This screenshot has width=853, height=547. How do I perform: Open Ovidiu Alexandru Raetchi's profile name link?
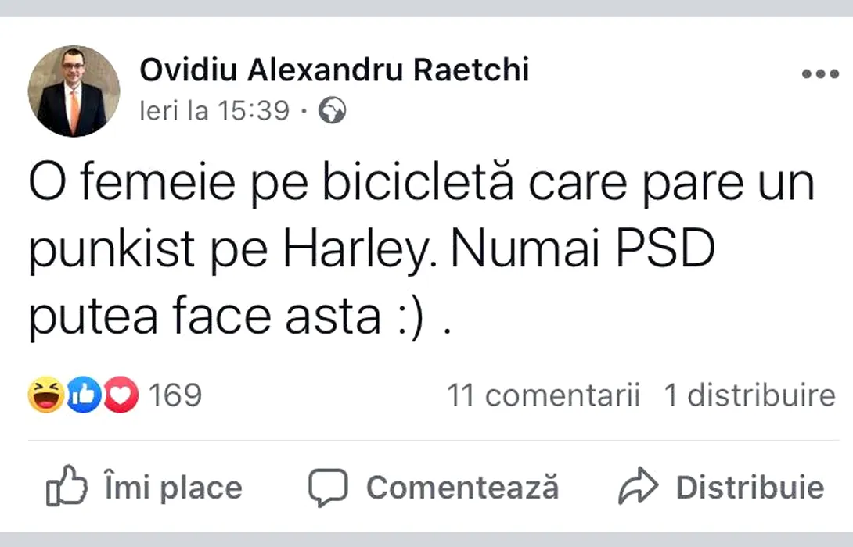tap(334, 70)
